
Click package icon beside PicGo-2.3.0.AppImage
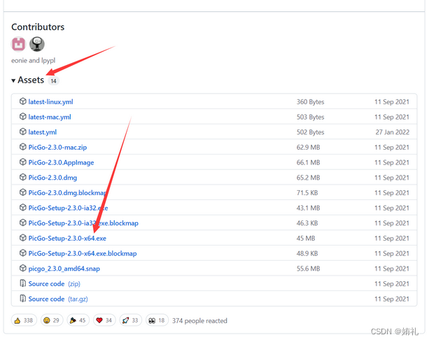coord(22,162)
